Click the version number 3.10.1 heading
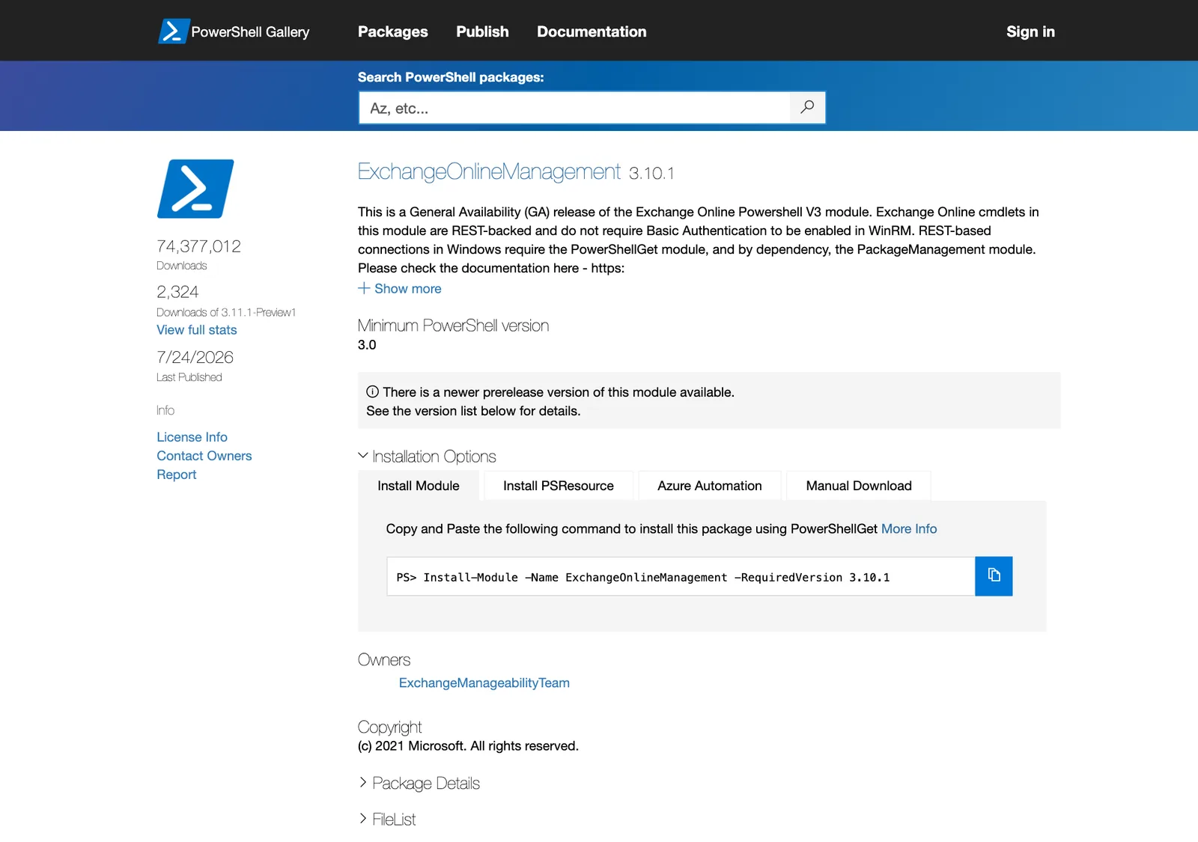The height and width of the screenshot is (842, 1198). [x=651, y=173]
